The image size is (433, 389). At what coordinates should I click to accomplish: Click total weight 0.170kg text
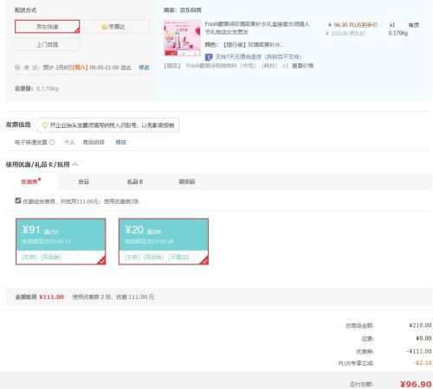pyautogui.click(x=36, y=88)
